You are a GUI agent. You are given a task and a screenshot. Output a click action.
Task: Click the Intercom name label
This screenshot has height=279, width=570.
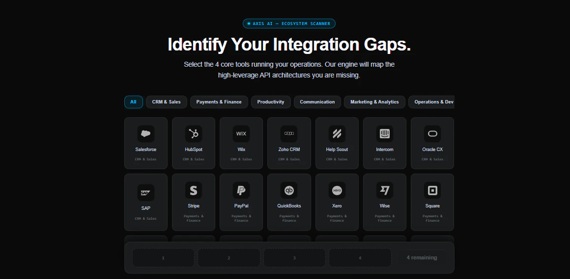pos(385,150)
